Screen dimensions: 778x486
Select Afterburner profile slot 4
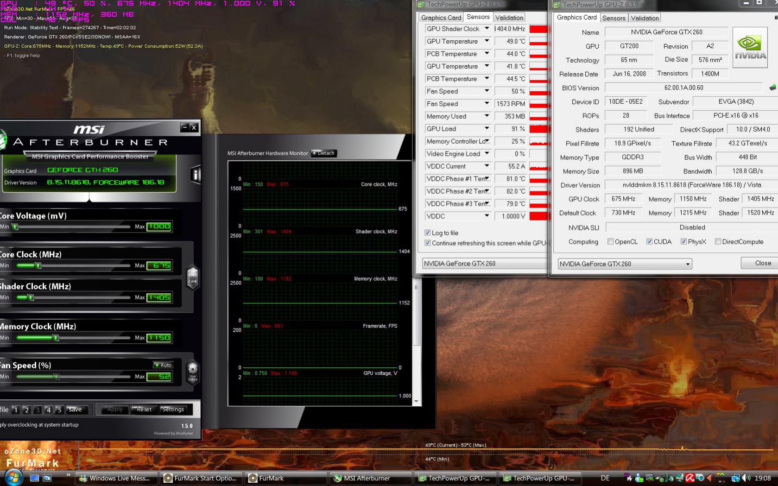pyautogui.click(x=48, y=410)
